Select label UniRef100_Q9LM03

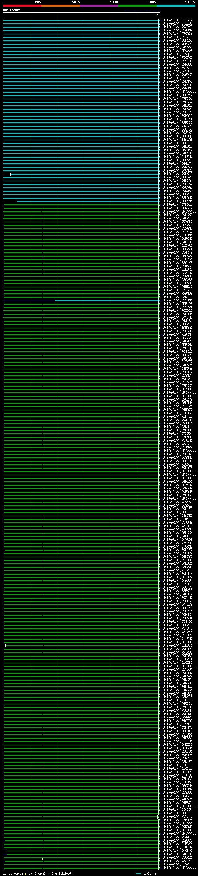177,82
